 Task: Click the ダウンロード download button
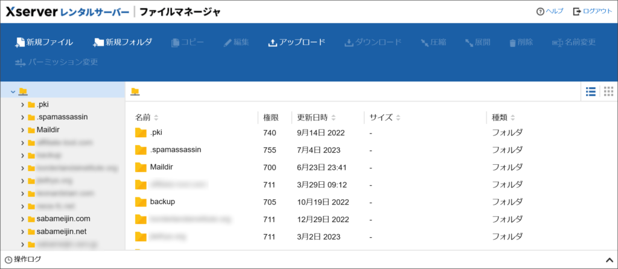[373, 43]
